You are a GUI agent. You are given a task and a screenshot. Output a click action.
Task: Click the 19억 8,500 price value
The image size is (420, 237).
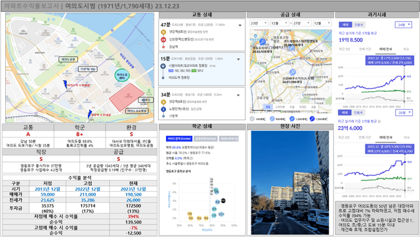[350, 40]
